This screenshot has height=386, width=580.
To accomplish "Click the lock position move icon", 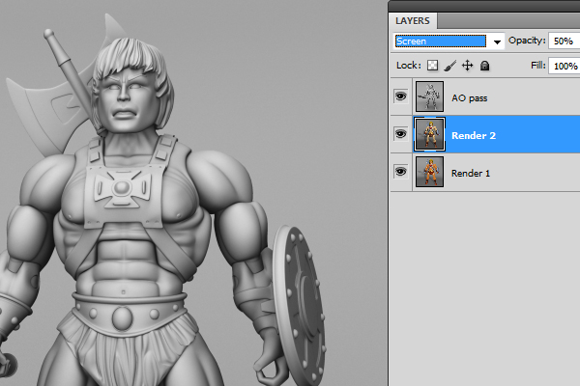I will coord(467,66).
